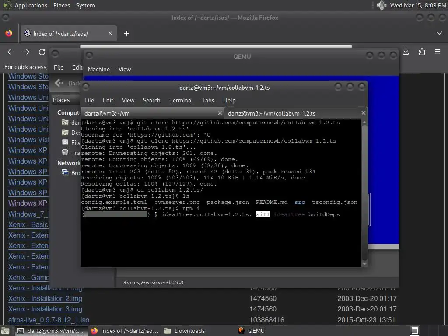This screenshot has height=336, width=448.
Task: Click status '3 items, Free space: 50.2 GB'
Action: [x=153, y=283]
